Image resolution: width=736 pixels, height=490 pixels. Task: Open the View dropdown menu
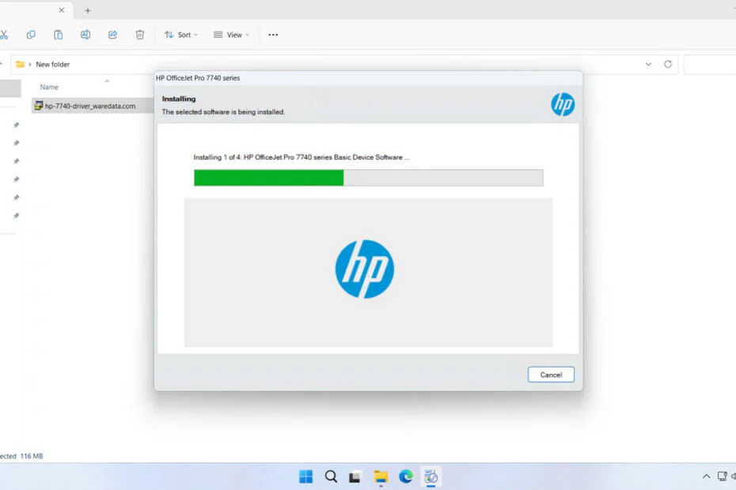point(230,35)
